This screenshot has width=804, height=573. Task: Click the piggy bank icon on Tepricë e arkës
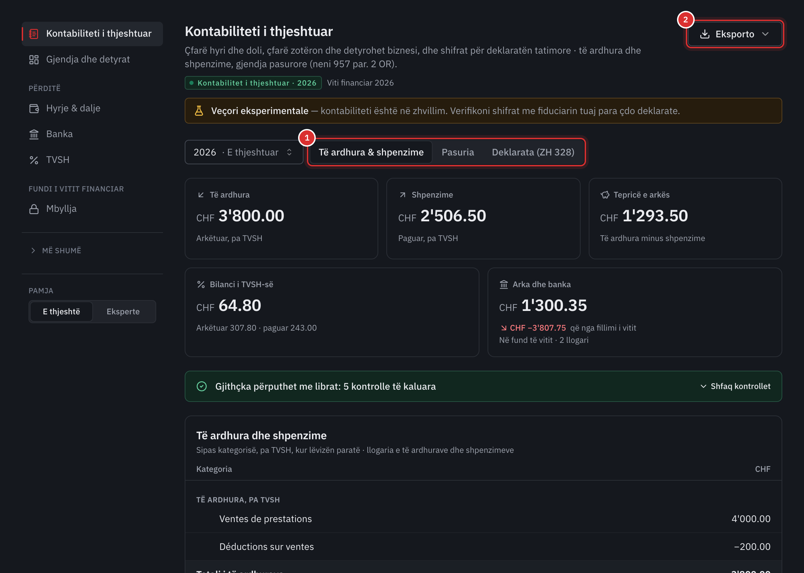(x=605, y=195)
